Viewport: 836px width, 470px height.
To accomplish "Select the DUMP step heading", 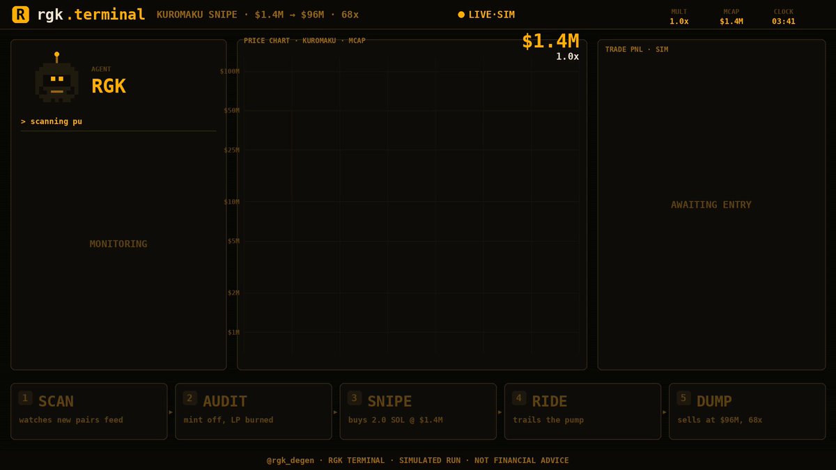I will (714, 401).
